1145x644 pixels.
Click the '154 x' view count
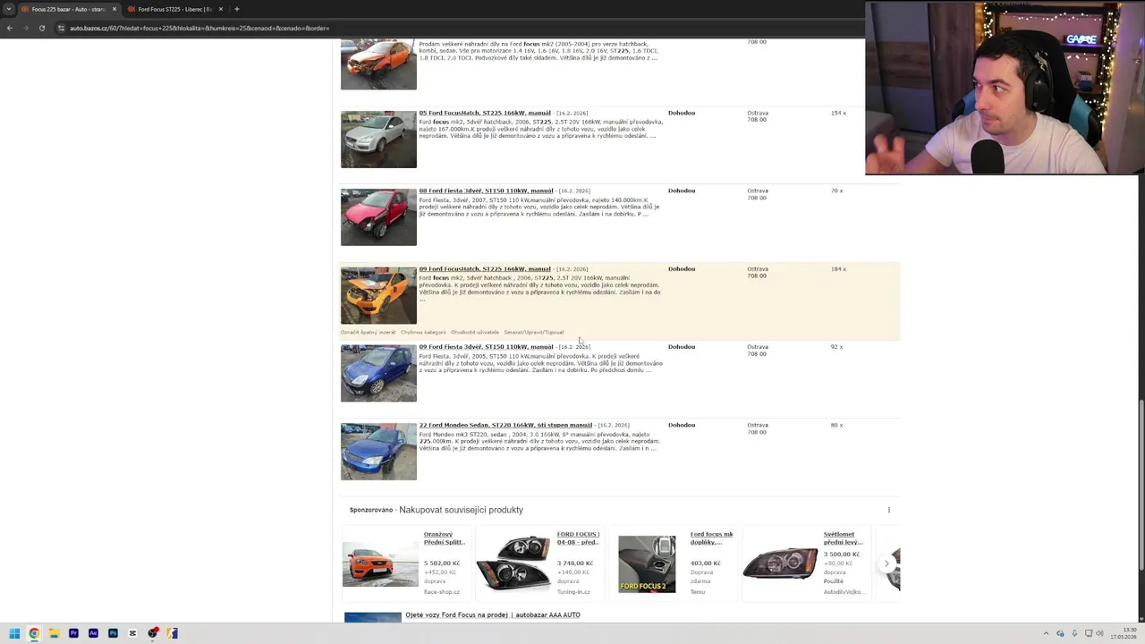838,114
